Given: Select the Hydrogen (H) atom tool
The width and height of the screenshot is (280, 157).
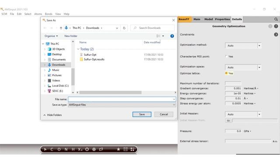Looking at the screenshot, I should pyautogui.click(x=73, y=149).
